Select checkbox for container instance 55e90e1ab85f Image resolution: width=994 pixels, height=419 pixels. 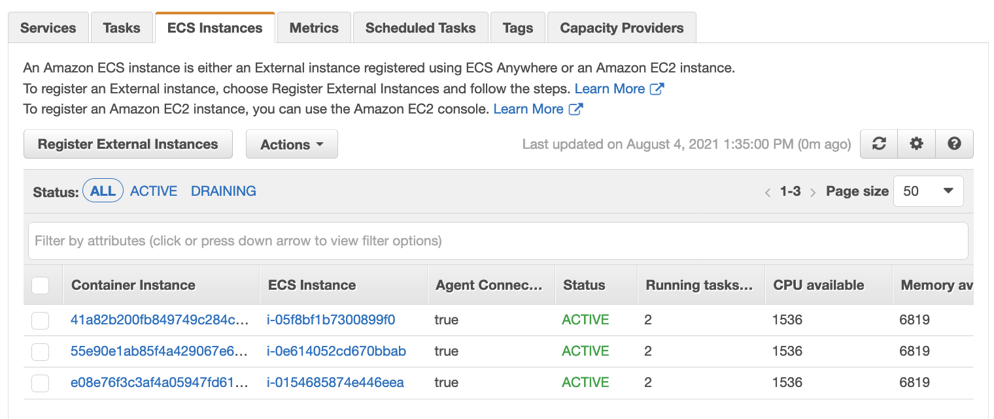(x=41, y=351)
